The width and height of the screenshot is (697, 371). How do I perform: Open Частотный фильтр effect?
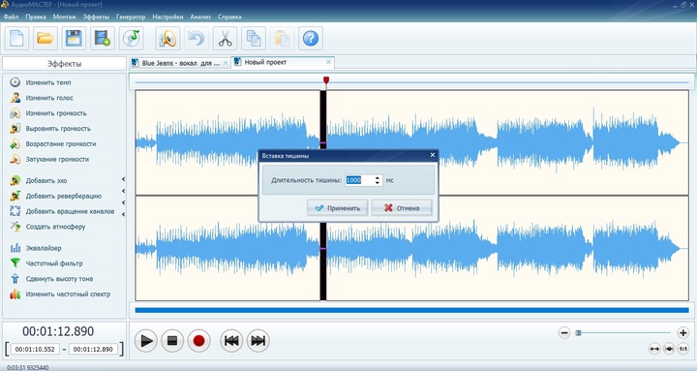coord(46,263)
